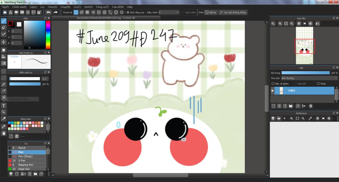Image resolution: width=339 pixels, height=182 pixels.
Task: Select the Hand tool
Action: click(3, 133)
